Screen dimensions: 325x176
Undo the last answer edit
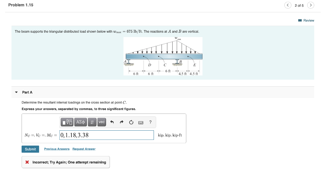click(x=112, y=122)
